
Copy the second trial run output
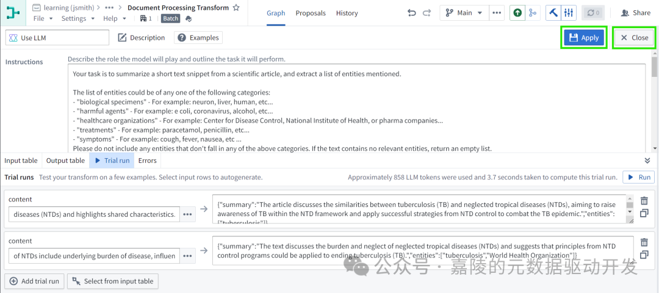(x=644, y=255)
